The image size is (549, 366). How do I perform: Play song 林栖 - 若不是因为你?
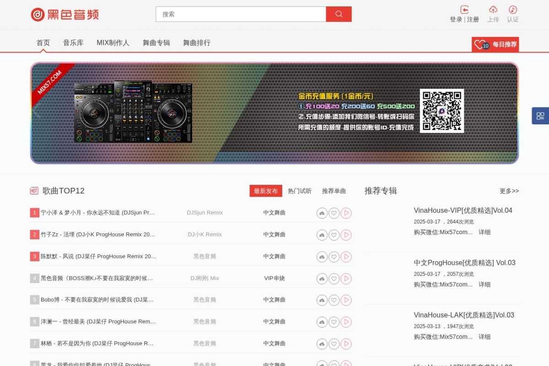click(x=346, y=344)
